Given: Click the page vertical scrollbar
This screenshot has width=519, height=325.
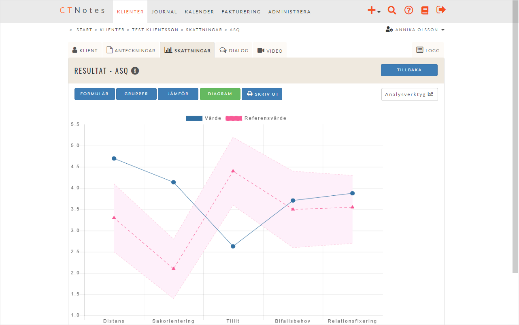Looking at the screenshot, I should (515, 137).
